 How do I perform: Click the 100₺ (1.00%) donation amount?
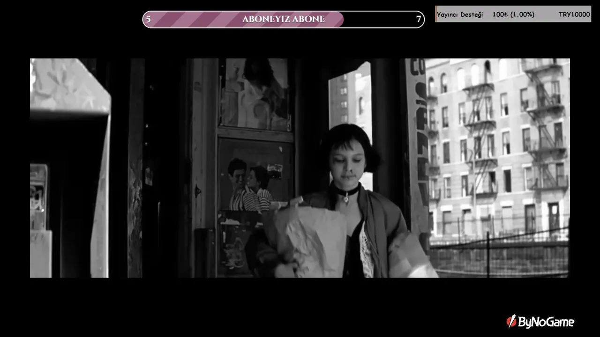[513, 15]
